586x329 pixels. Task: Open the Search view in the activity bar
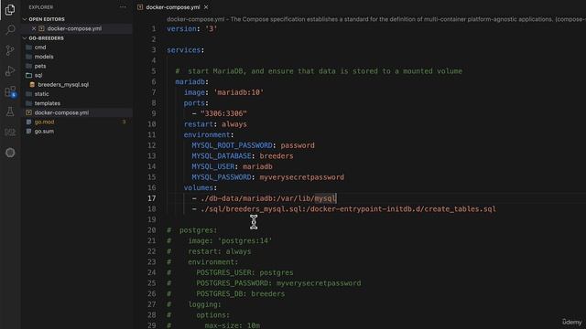pyautogui.click(x=10, y=30)
